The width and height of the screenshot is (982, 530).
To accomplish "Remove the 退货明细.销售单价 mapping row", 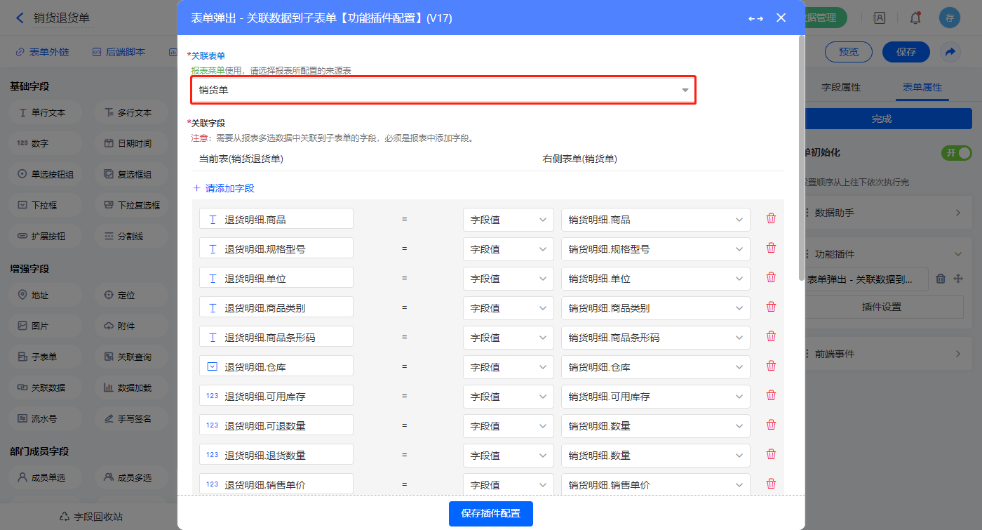I will pos(771,484).
